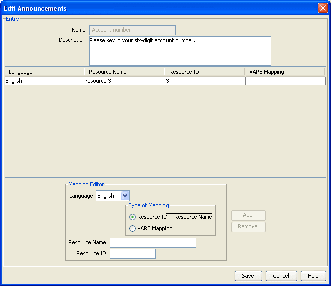Focus the Resource Name input field

click(x=153, y=243)
